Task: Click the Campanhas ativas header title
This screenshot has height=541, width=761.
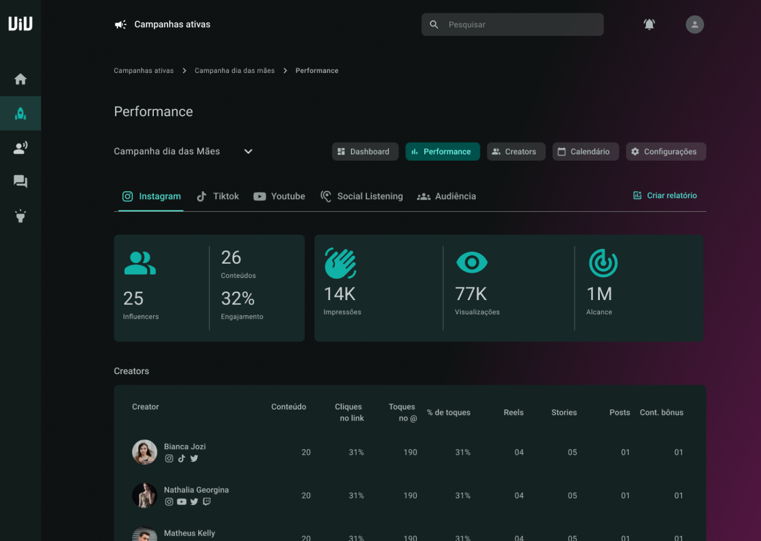Action: click(172, 25)
